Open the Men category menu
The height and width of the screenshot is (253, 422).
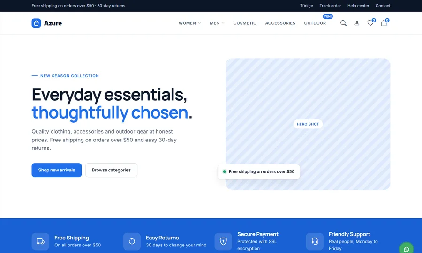(x=215, y=23)
